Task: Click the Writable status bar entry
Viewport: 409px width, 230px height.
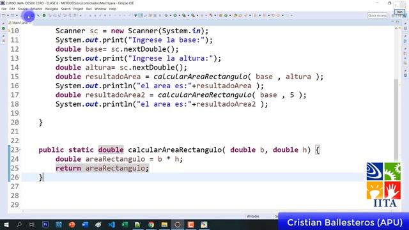Action: tap(253, 216)
